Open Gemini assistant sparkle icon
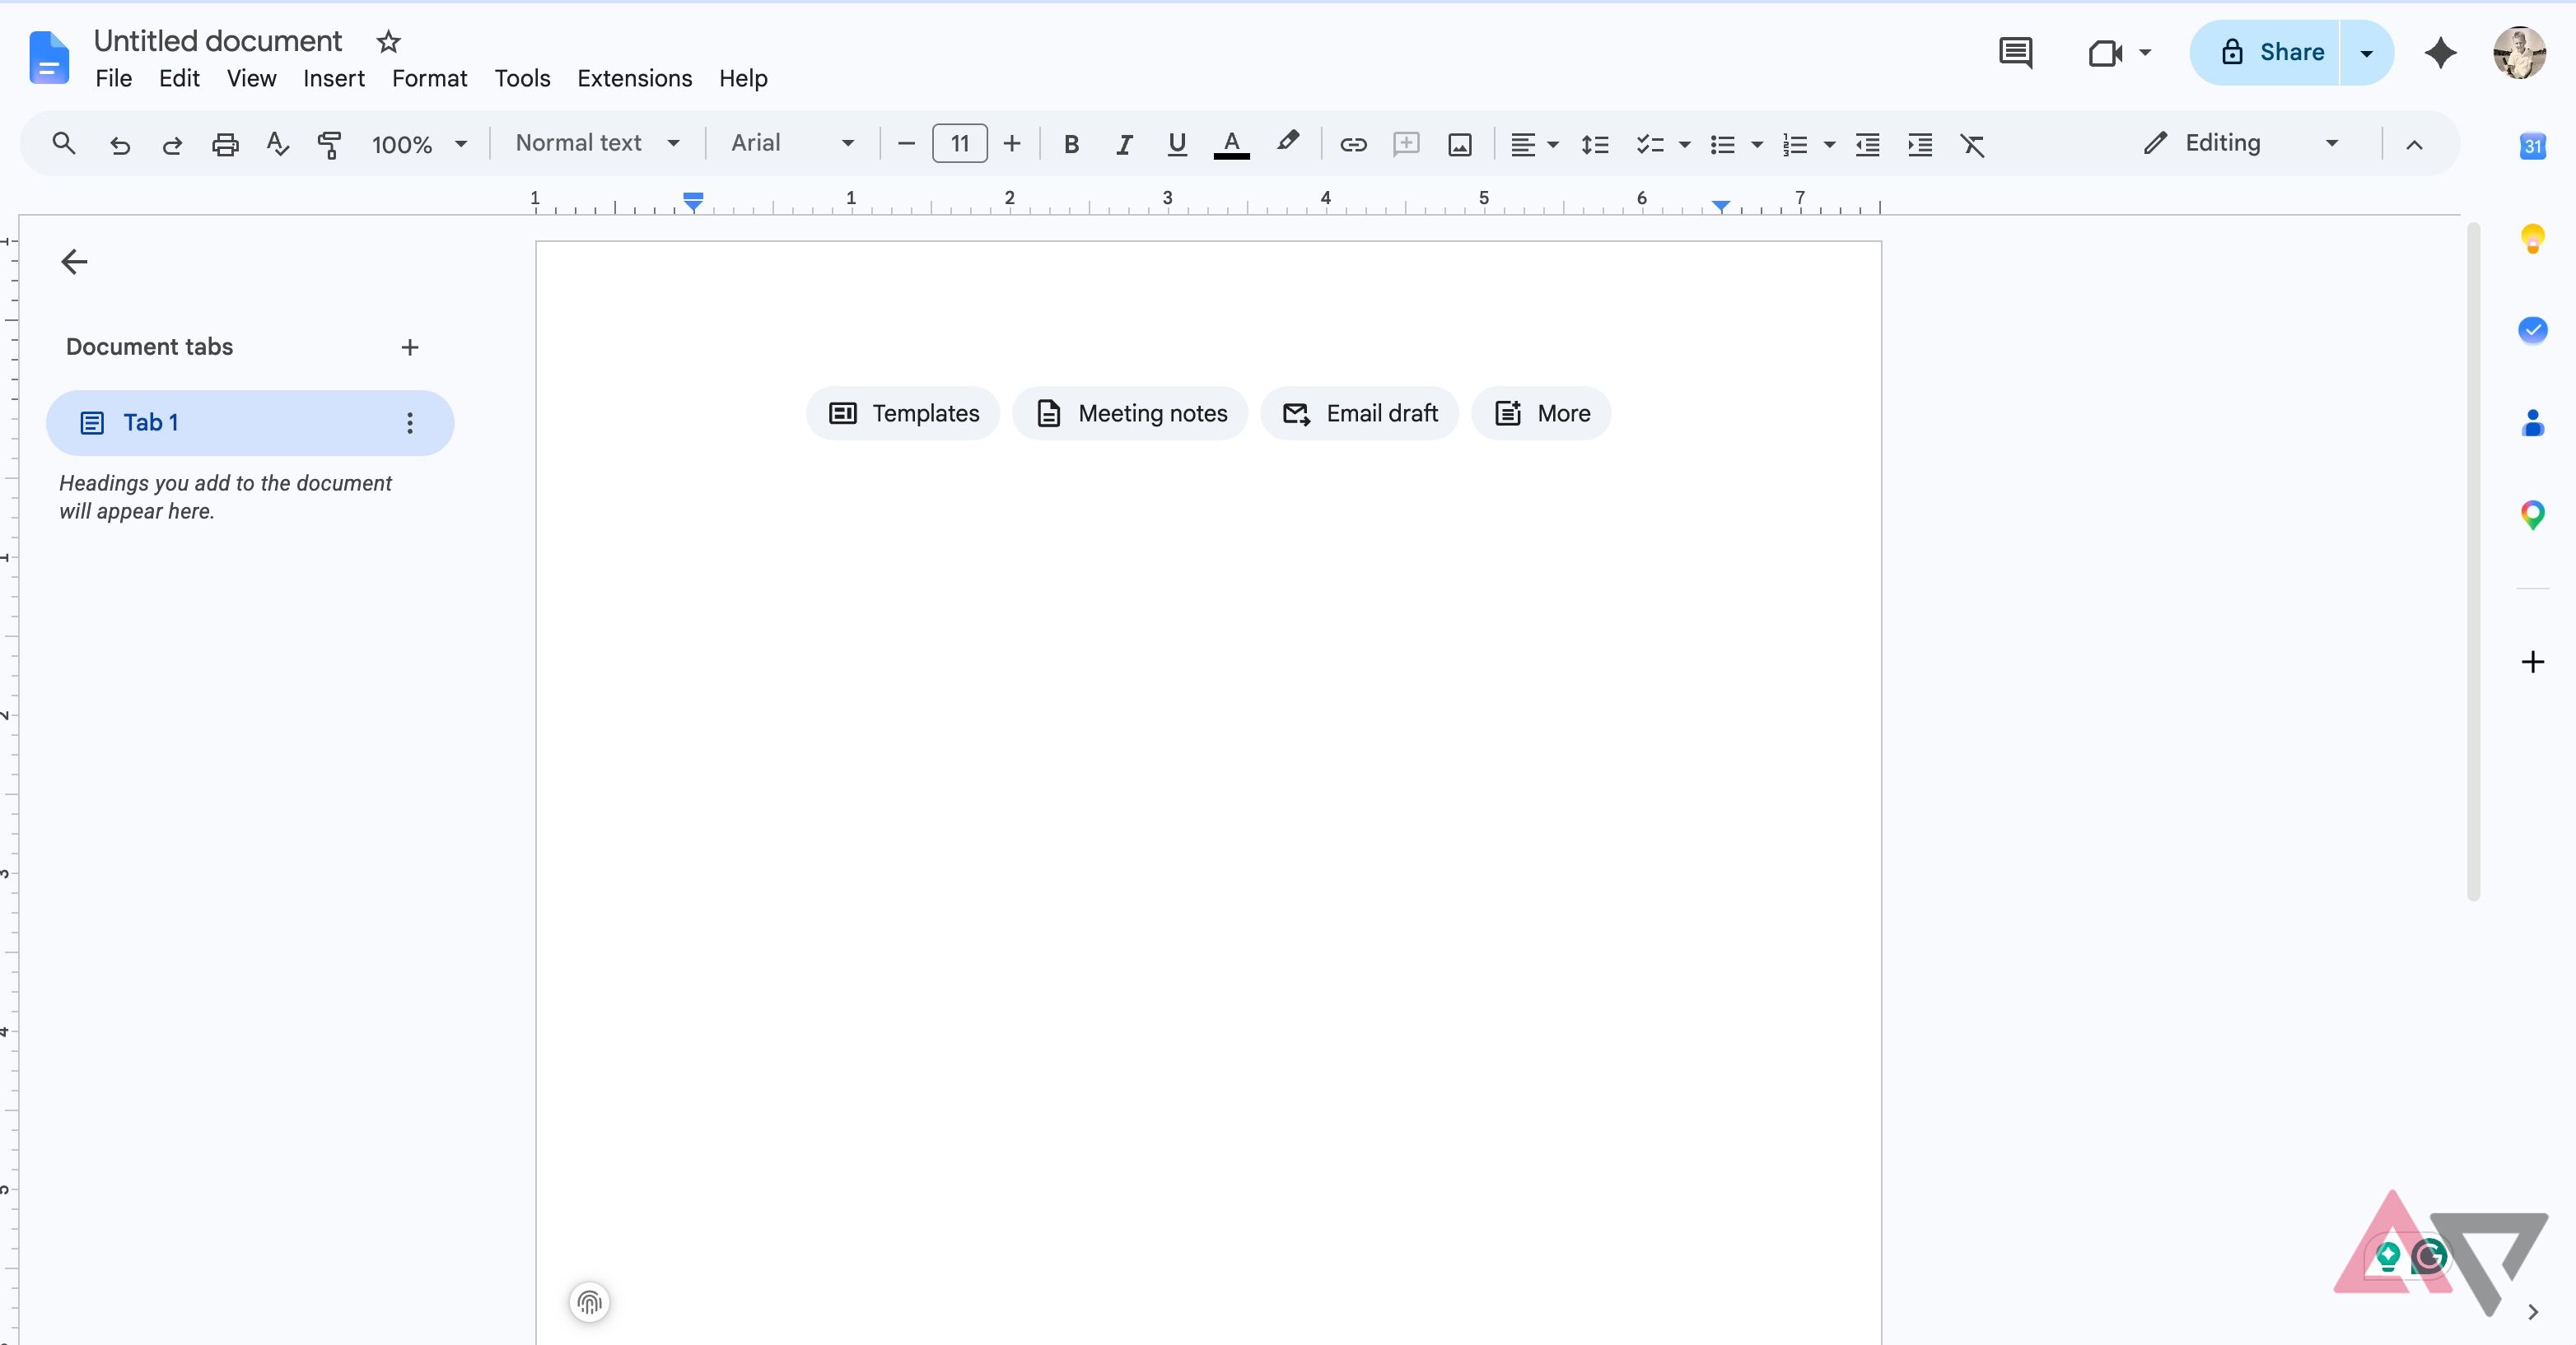Image resolution: width=2576 pixels, height=1345 pixels. (2441, 52)
